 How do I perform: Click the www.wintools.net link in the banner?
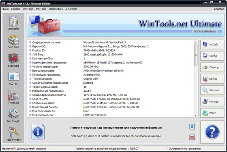point(205,31)
